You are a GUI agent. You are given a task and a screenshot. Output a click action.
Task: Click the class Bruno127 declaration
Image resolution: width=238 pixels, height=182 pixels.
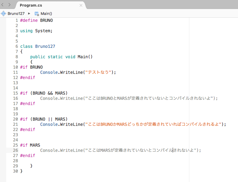pos(38,46)
